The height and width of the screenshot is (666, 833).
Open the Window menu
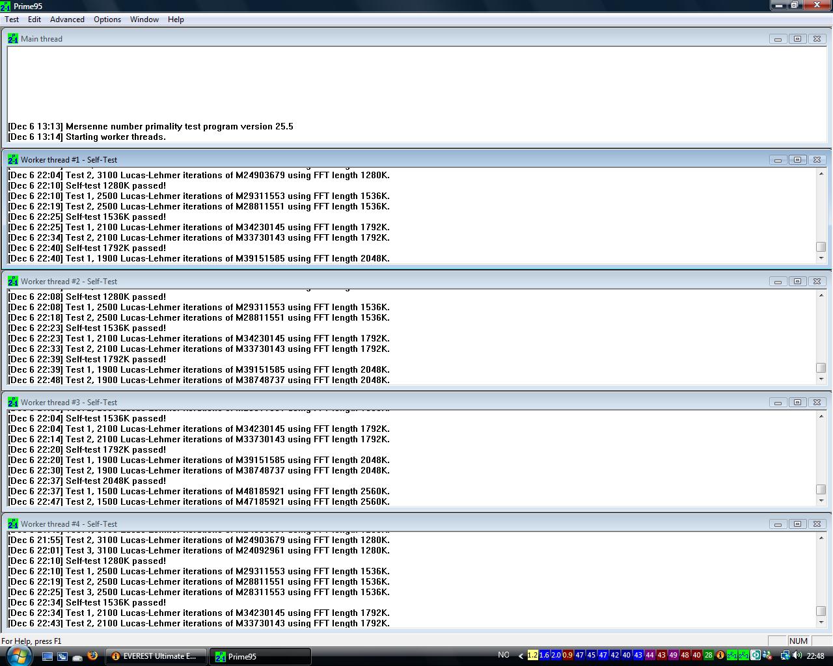(x=144, y=20)
